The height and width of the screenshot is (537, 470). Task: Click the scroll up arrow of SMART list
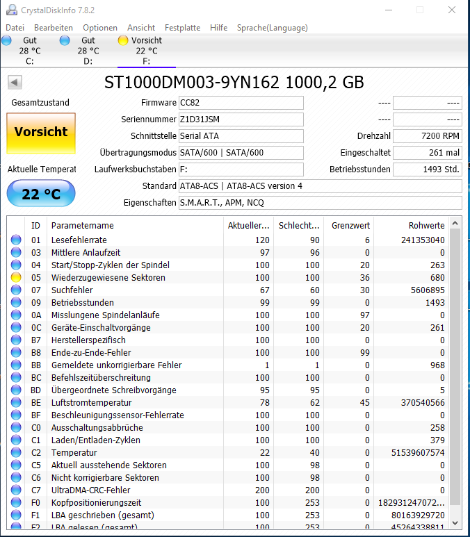pos(455,223)
